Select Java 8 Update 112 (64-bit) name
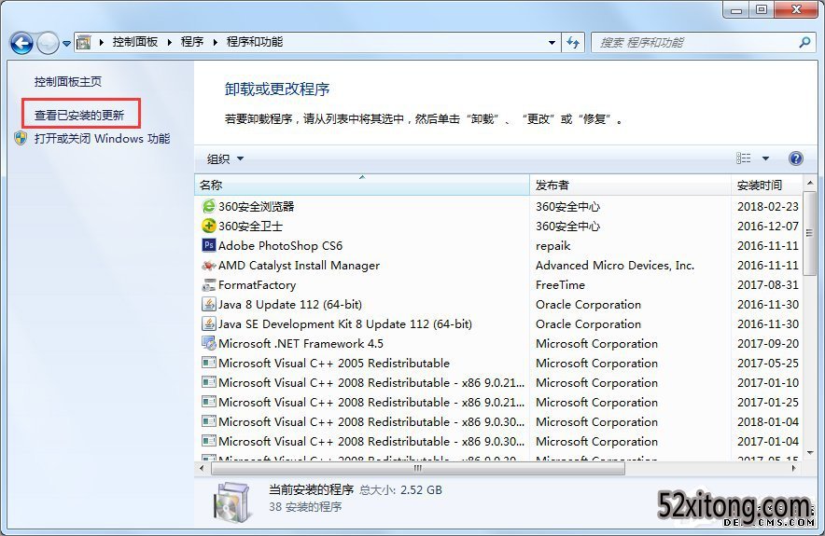Screen dimensions: 825x536 (290, 304)
